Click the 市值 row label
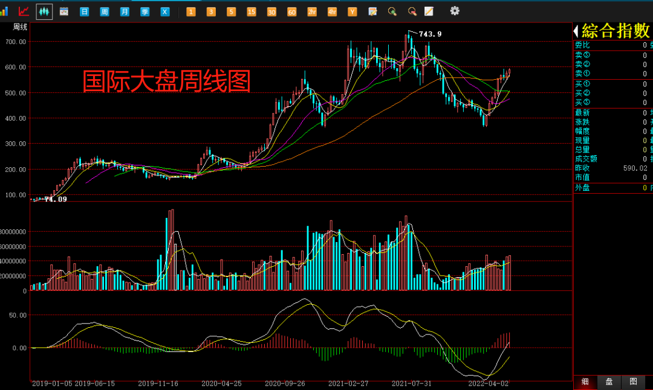 coord(582,177)
